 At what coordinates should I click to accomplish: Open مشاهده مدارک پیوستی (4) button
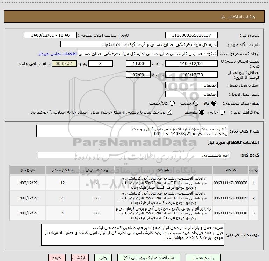click(149, 258)
